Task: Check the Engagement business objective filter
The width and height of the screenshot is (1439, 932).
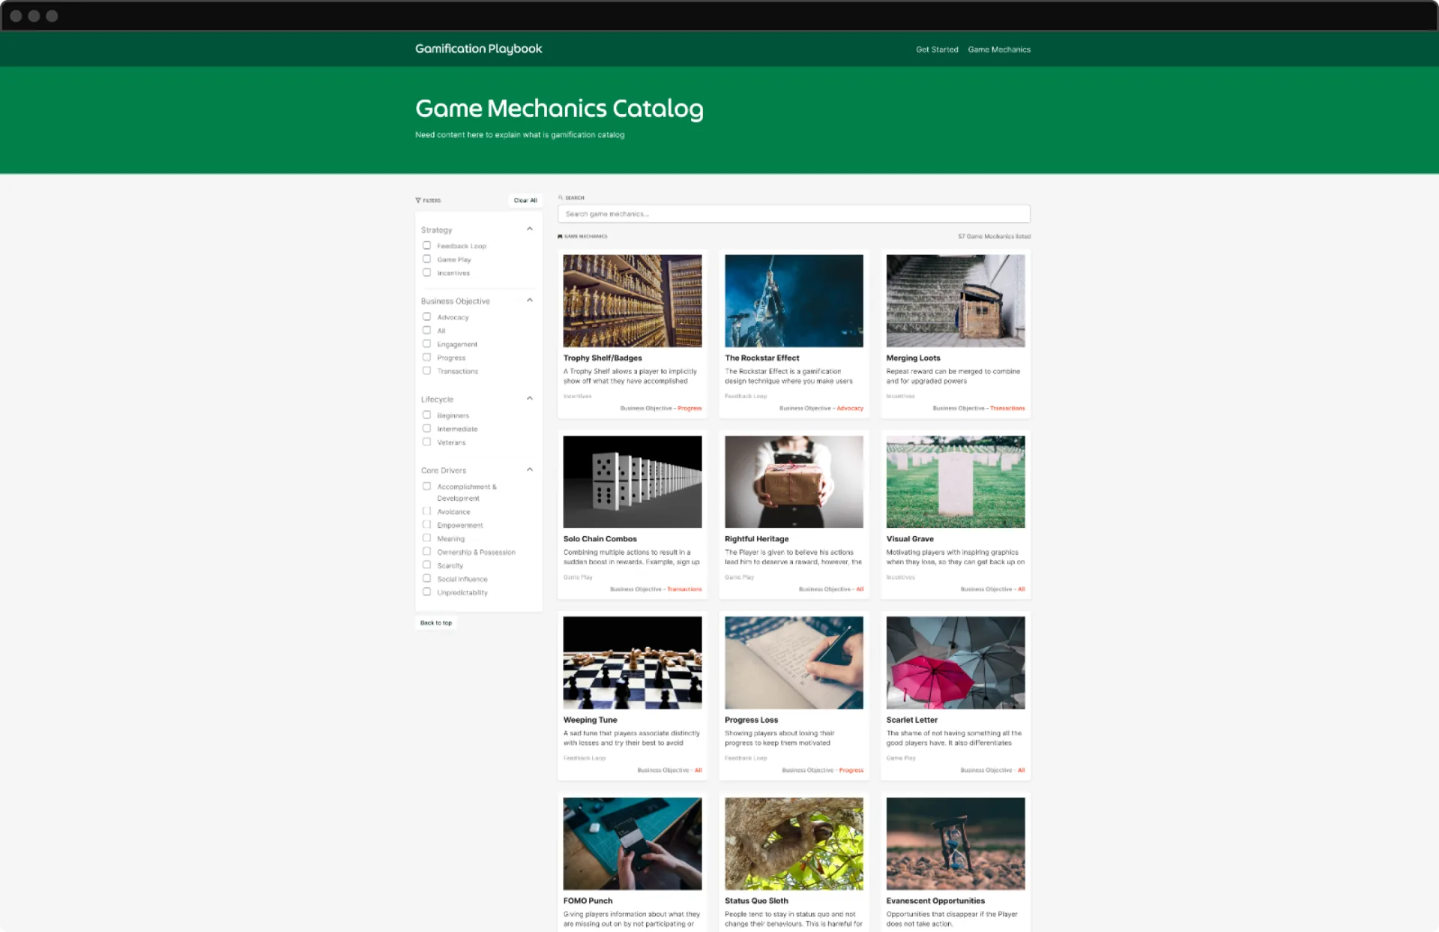Action: pyautogui.click(x=426, y=344)
